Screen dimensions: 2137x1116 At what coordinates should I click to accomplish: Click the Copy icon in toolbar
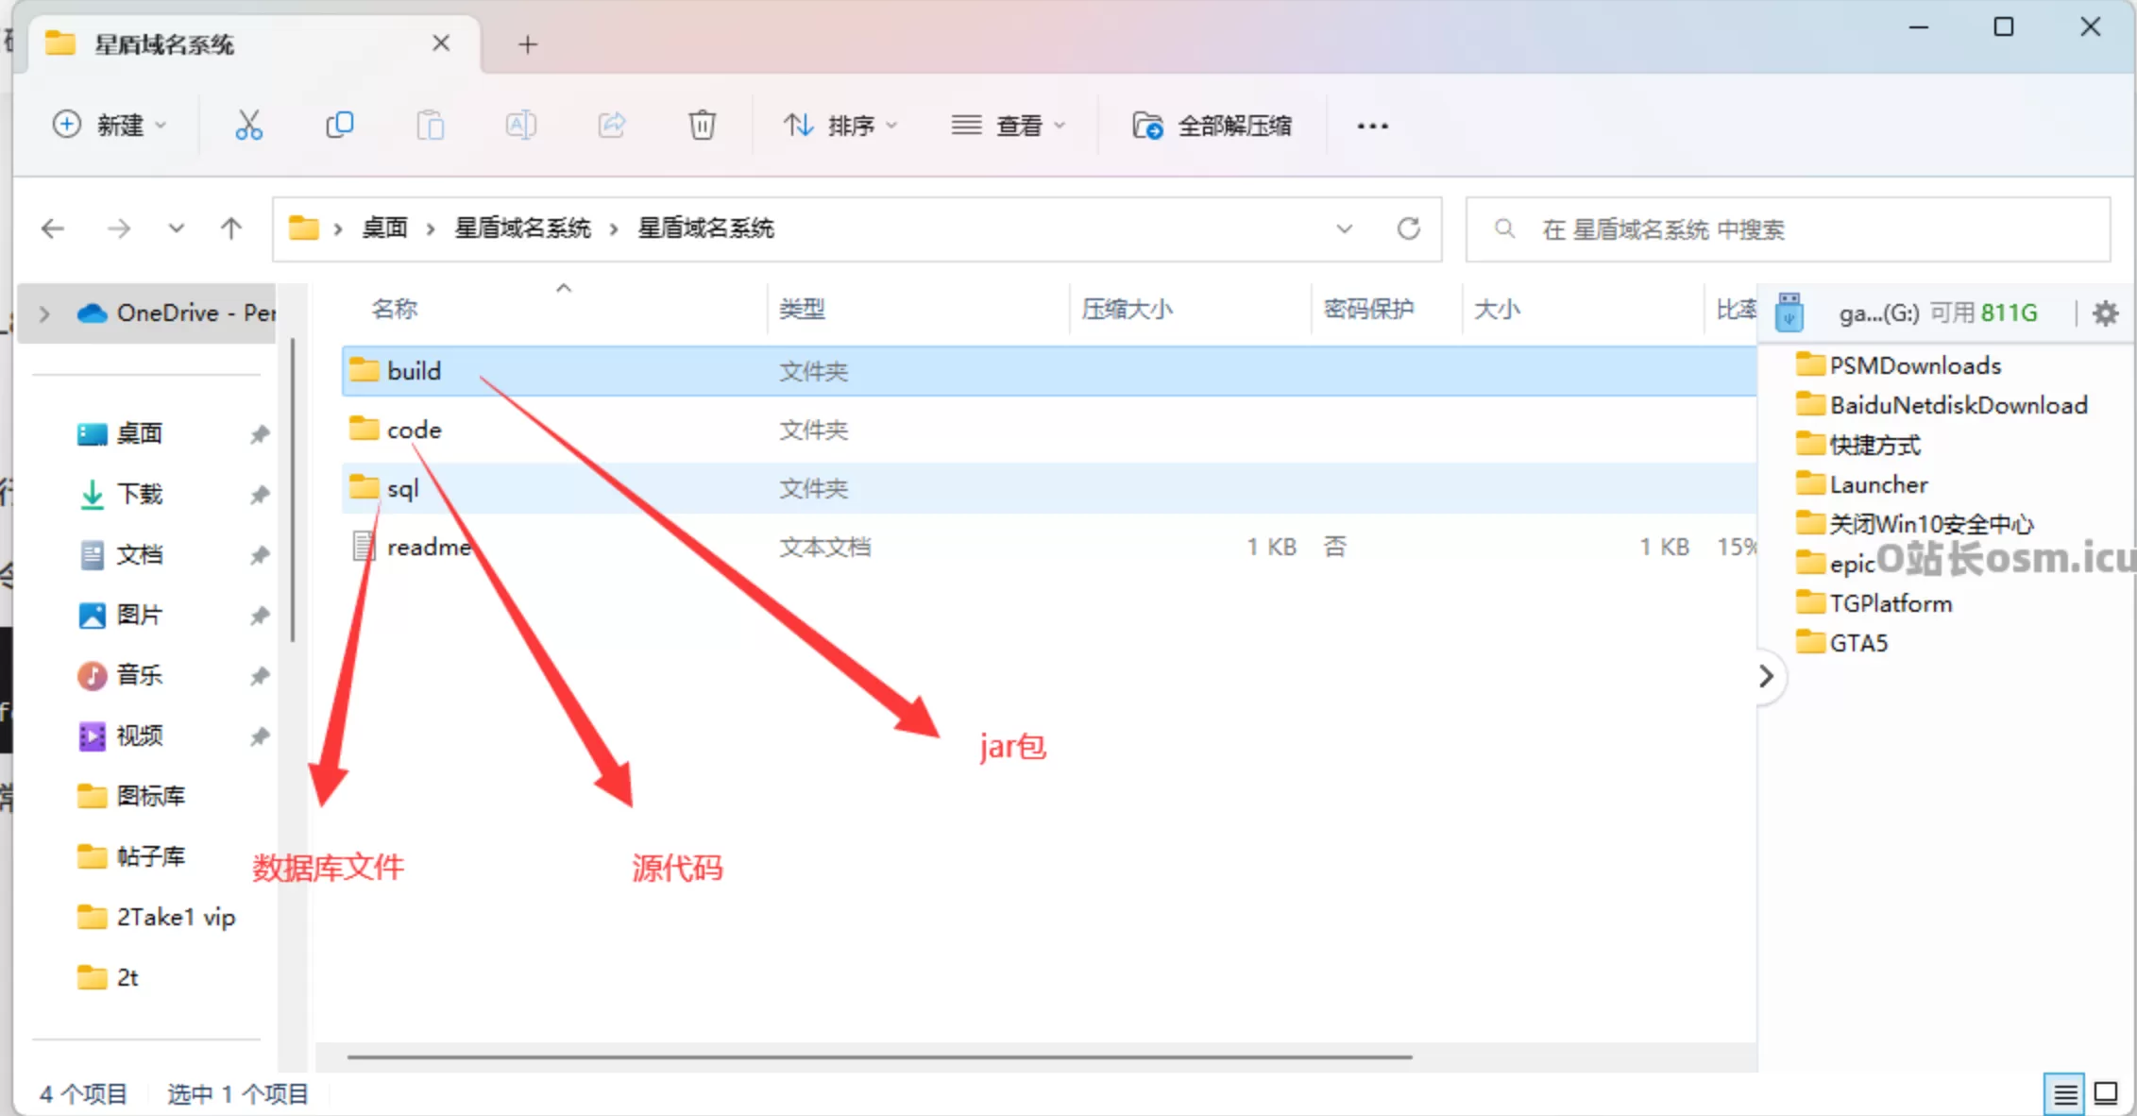[x=339, y=125]
